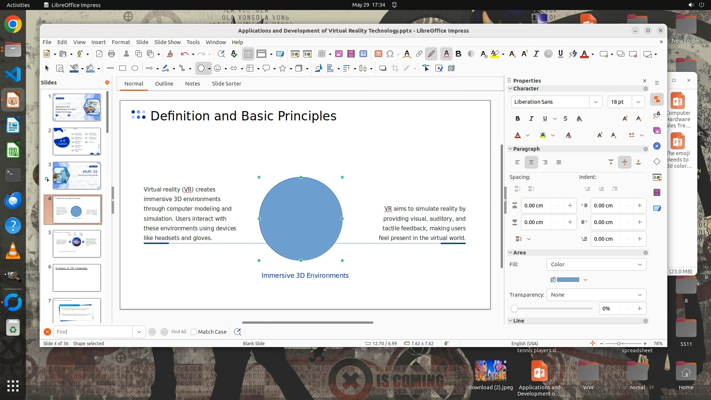This screenshot has height=400, width=711.
Task: Click the Strikethrough icon in sidebar
Action: 565,119
